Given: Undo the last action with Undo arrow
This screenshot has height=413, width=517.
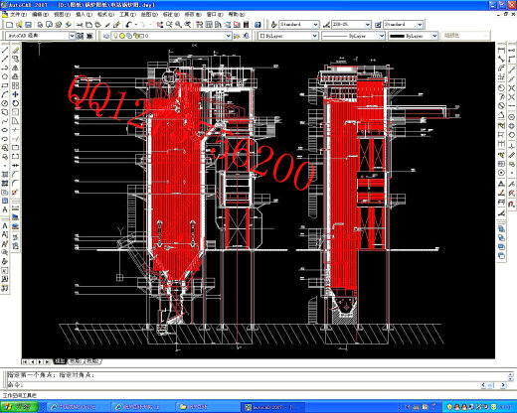Looking at the screenshot, I should coord(128,25).
